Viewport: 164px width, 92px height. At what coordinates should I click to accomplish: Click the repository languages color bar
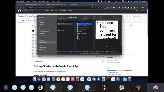click(119, 71)
